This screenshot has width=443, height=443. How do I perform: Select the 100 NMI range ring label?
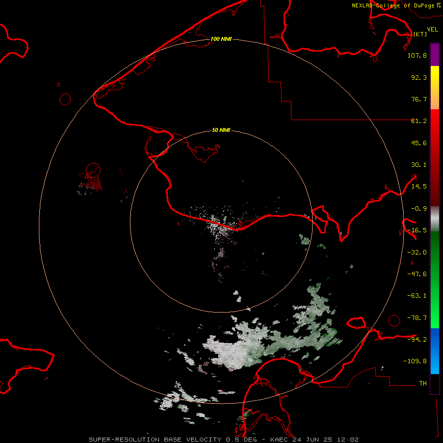pyautogui.click(x=221, y=39)
